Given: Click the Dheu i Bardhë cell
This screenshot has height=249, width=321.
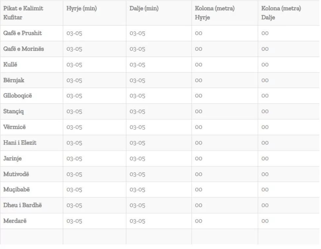Looking at the screenshot, I should tap(22, 205).
